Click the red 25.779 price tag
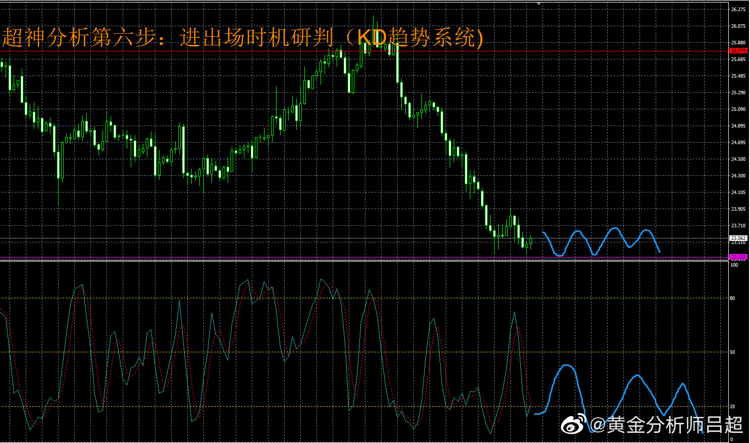The width and height of the screenshot is (750, 443). tap(738, 51)
